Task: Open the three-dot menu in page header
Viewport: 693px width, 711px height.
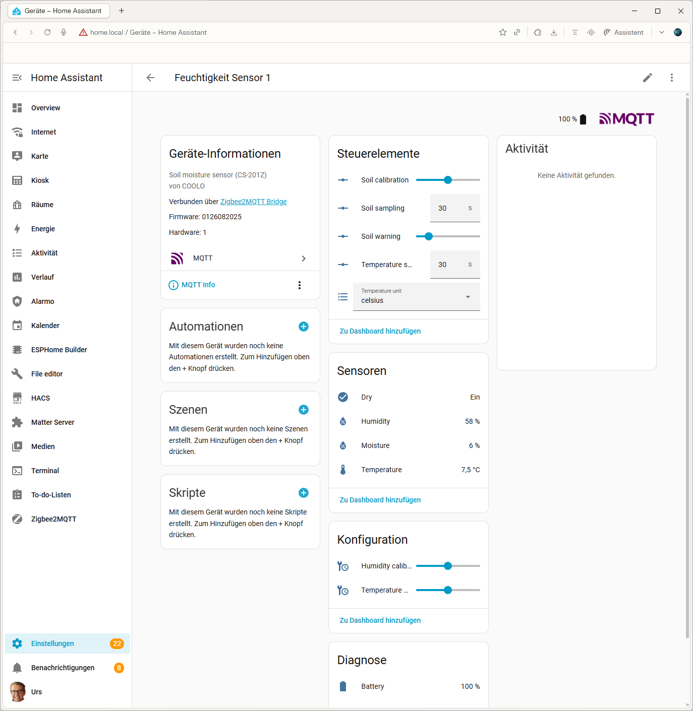Action: point(671,78)
